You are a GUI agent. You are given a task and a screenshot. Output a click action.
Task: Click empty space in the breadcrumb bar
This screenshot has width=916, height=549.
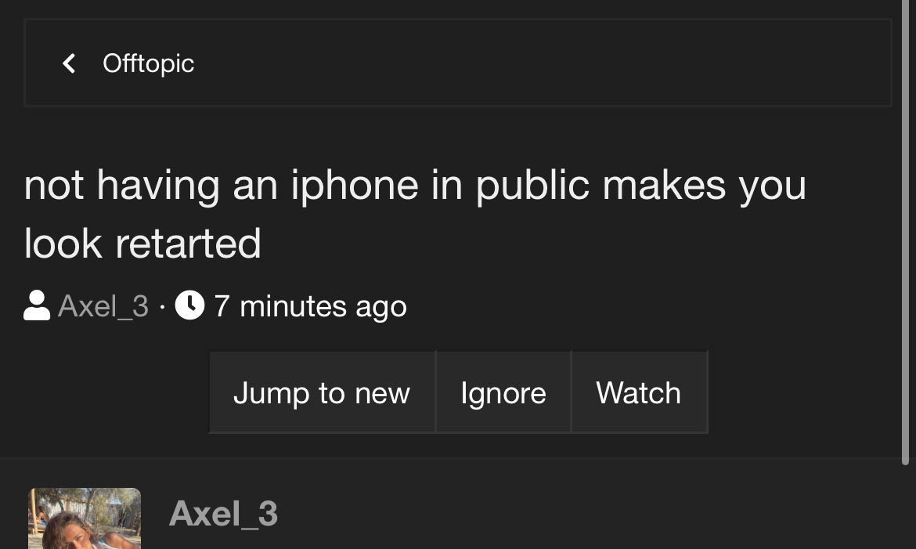click(548, 63)
